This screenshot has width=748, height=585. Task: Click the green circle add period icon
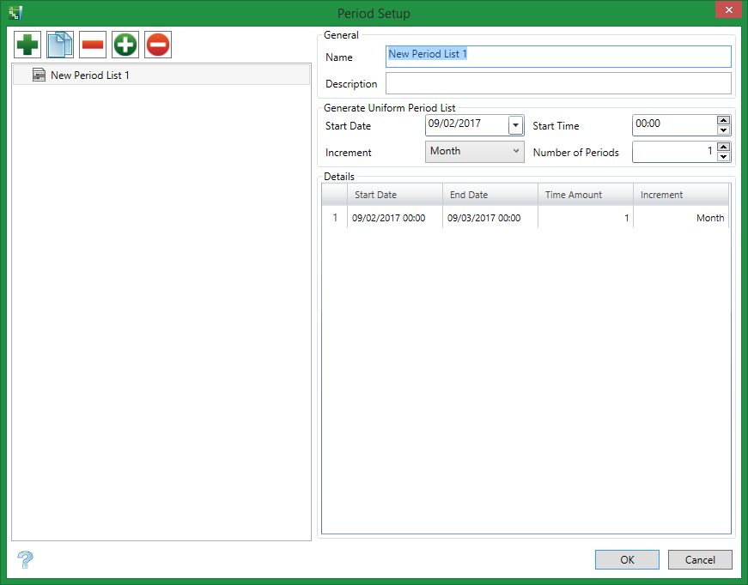[125, 45]
